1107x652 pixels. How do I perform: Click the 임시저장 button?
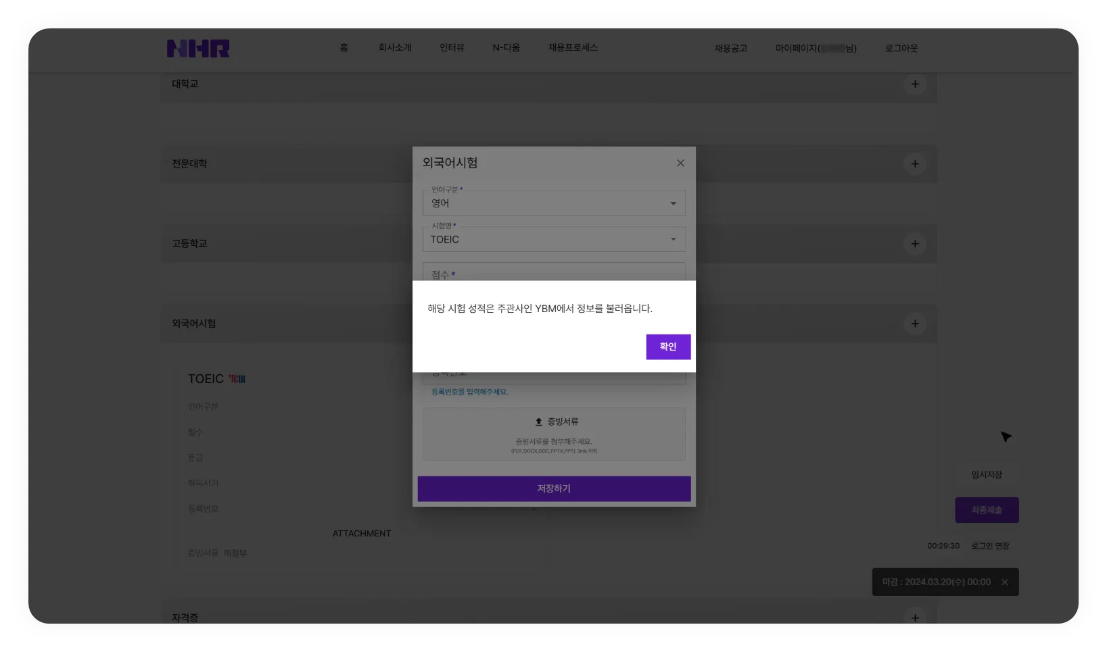pyautogui.click(x=987, y=475)
